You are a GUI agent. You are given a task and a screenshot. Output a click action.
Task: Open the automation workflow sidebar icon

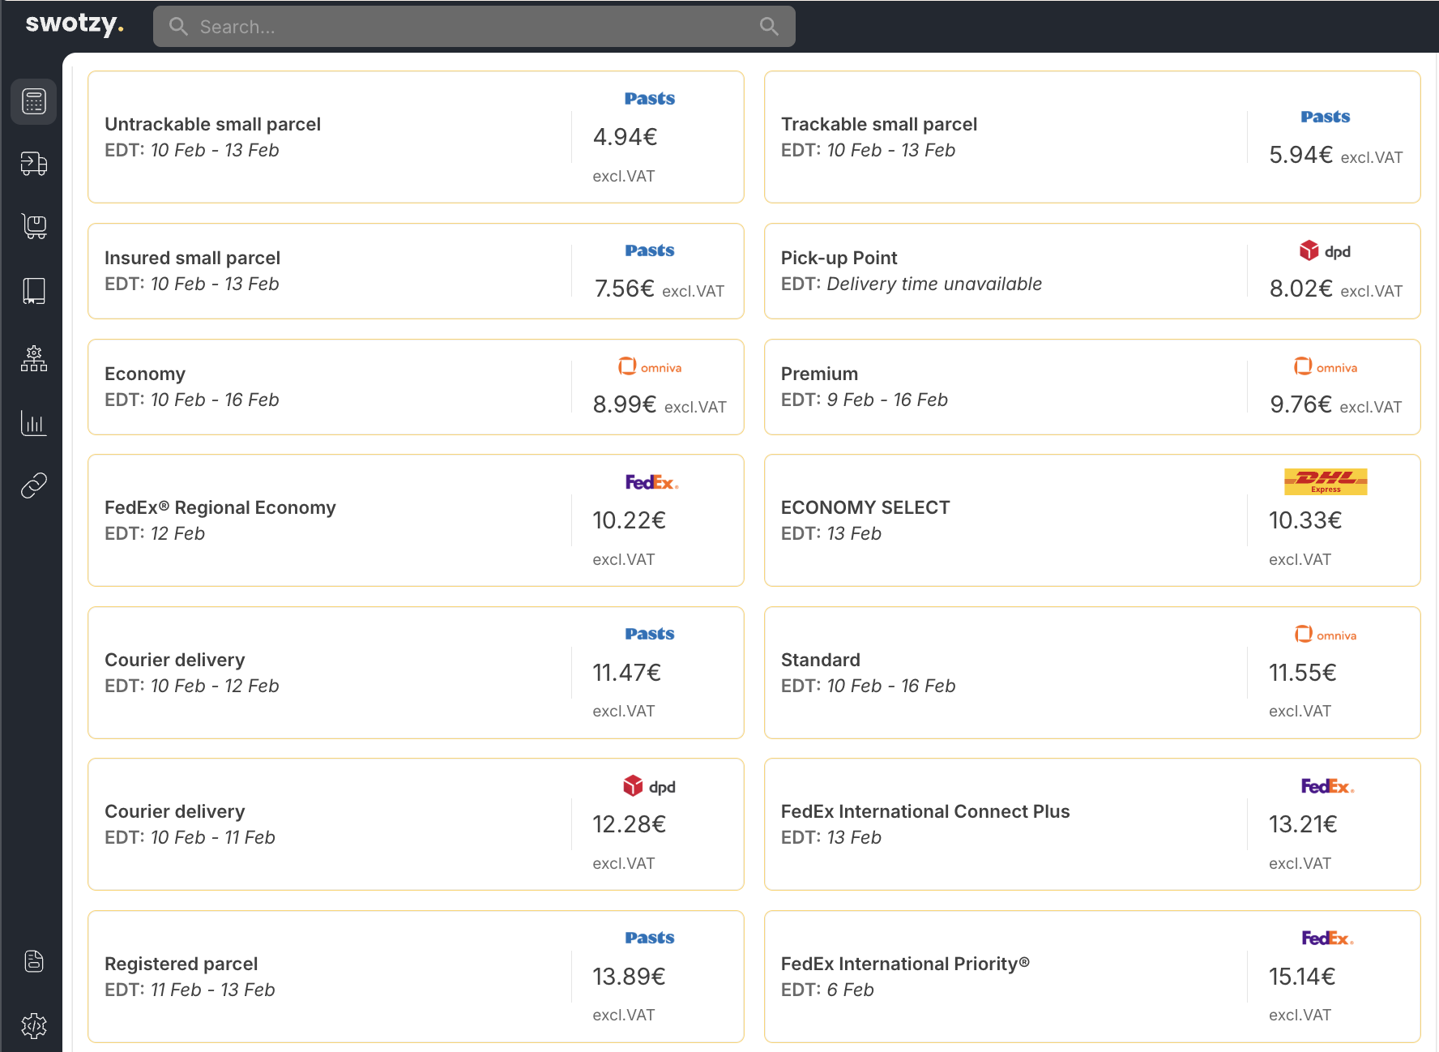[x=34, y=358]
